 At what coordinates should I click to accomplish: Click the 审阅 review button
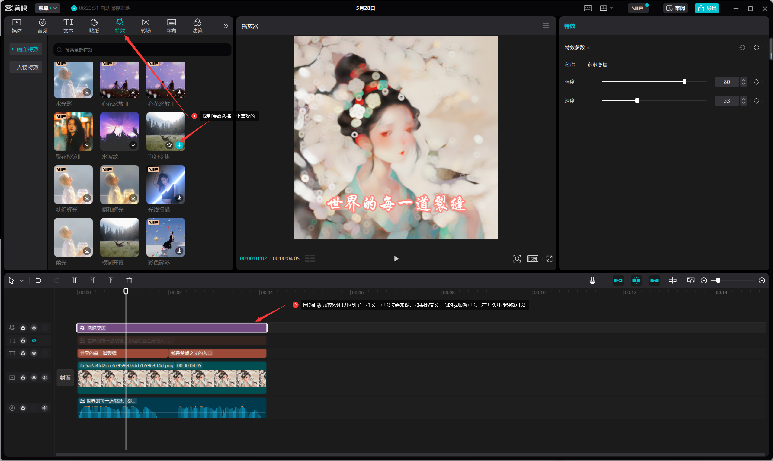click(x=675, y=8)
